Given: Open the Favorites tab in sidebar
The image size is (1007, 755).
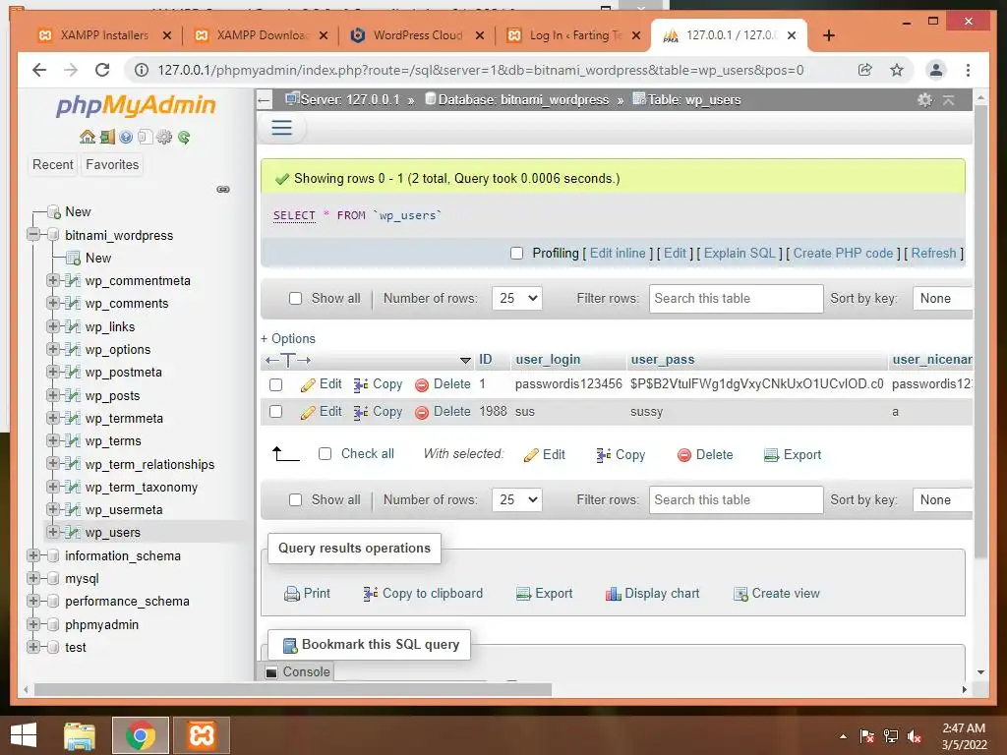Looking at the screenshot, I should pos(112,165).
